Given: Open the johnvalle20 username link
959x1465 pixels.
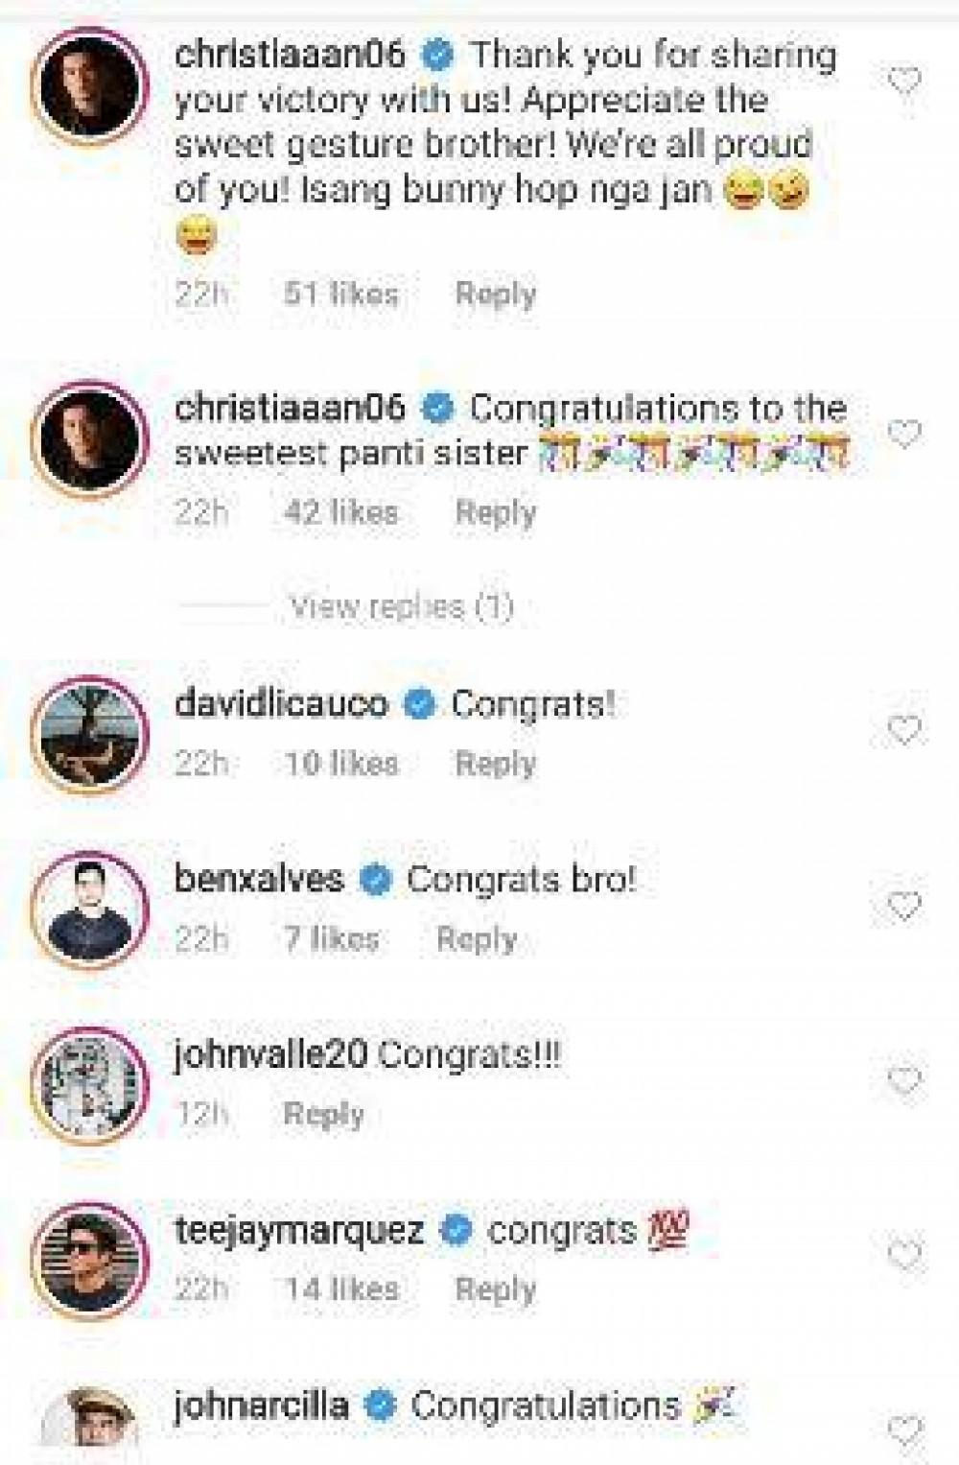Looking at the screenshot, I should (x=270, y=1055).
